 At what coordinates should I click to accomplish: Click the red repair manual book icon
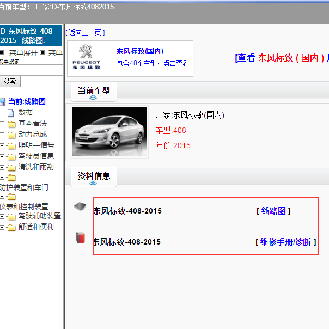(81, 237)
